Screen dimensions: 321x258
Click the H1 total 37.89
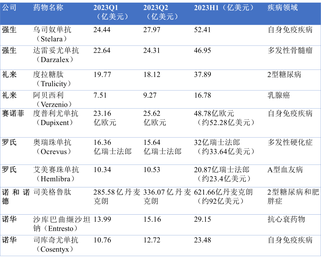(202, 75)
